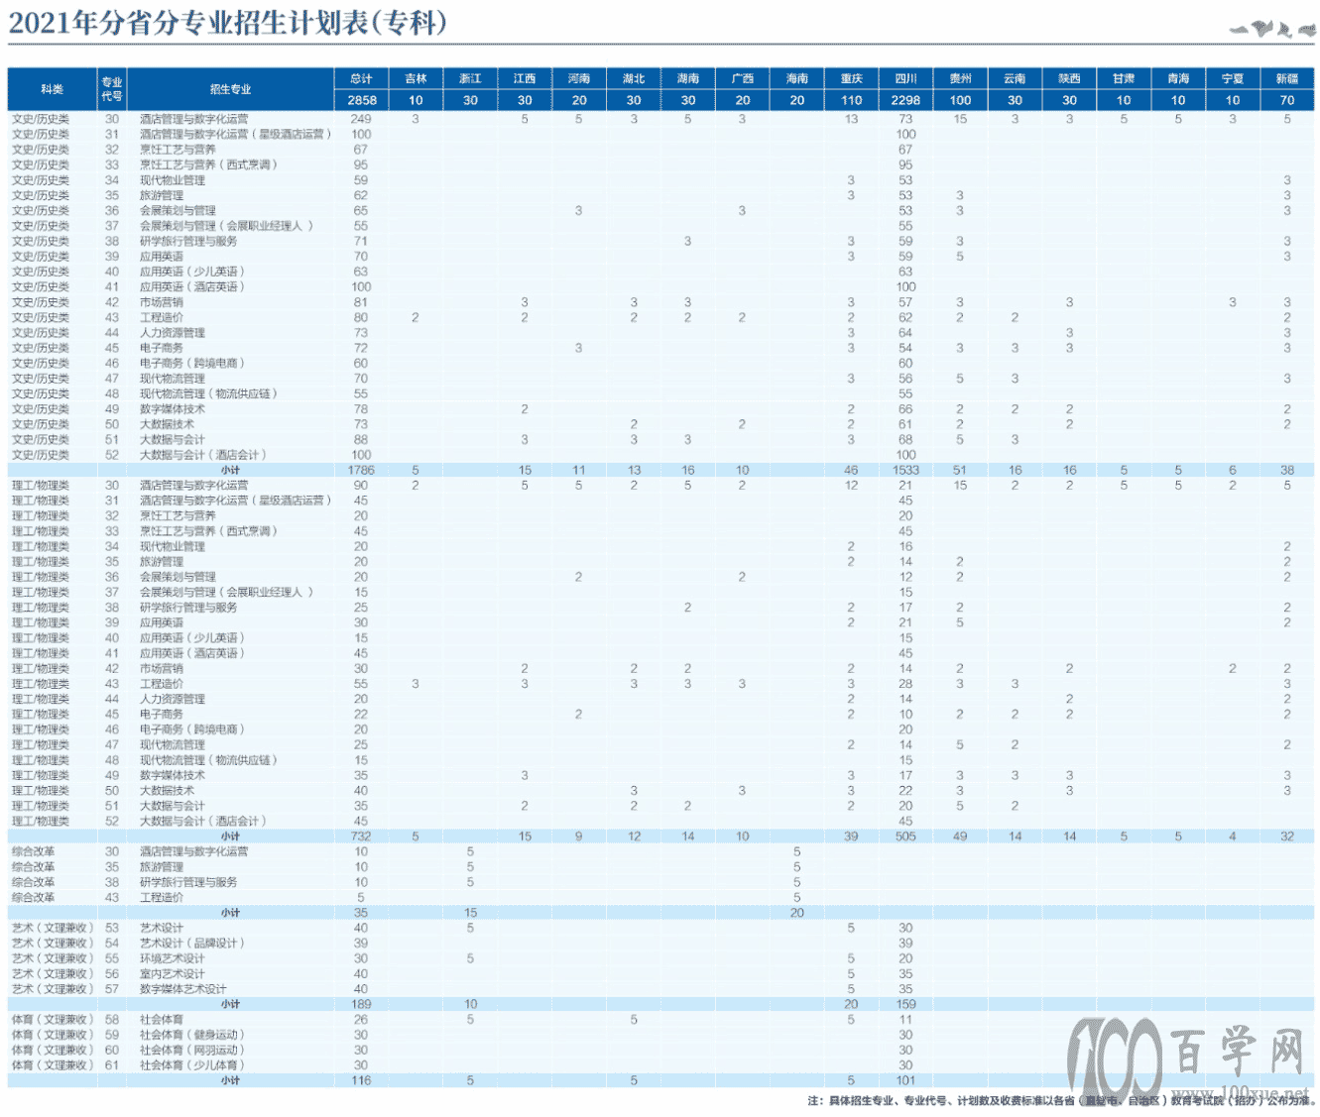The image size is (1320, 1117).
Task: Click the 四川 province header
Action: pyautogui.click(x=905, y=78)
